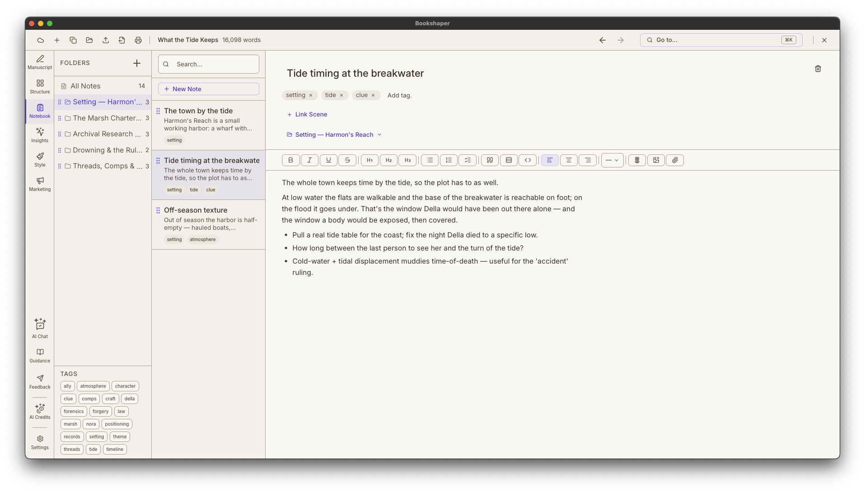Remove the setting tag from note
The image size is (865, 492).
(x=311, y=95)
